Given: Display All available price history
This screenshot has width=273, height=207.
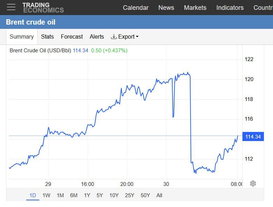Looking at the screenshot, I should (x=159, y=195).
